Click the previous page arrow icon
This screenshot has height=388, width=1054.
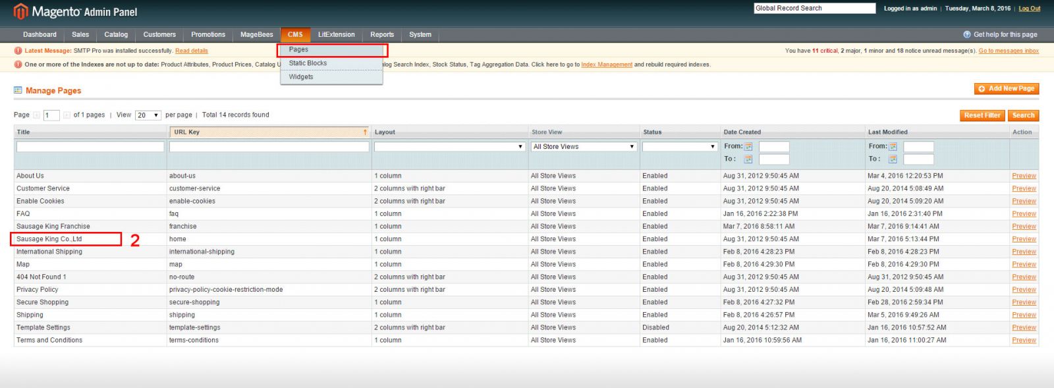tap(37, 115)
